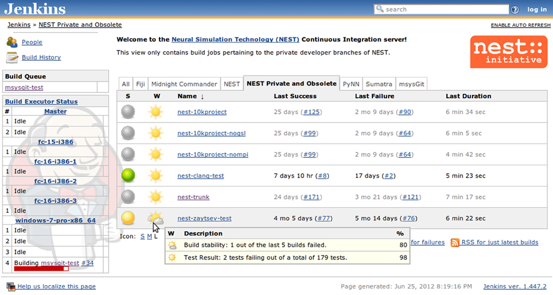Click Build stability weather icon in tooltip

[172, 245]
